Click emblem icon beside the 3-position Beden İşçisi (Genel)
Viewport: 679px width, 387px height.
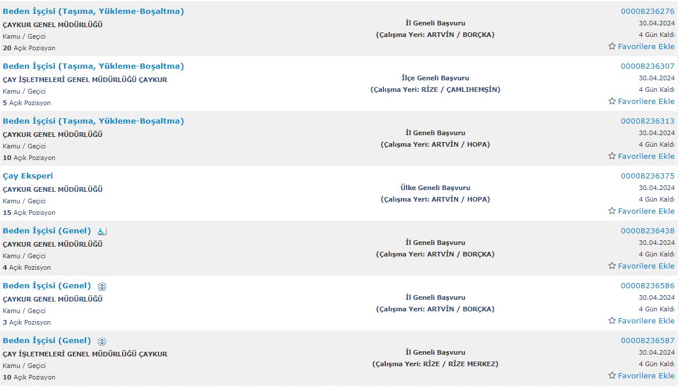pos(102,286)
